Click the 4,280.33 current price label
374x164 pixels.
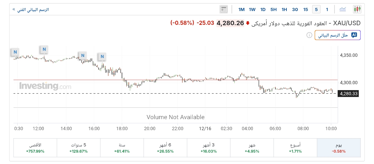click(x=349, y=93)
